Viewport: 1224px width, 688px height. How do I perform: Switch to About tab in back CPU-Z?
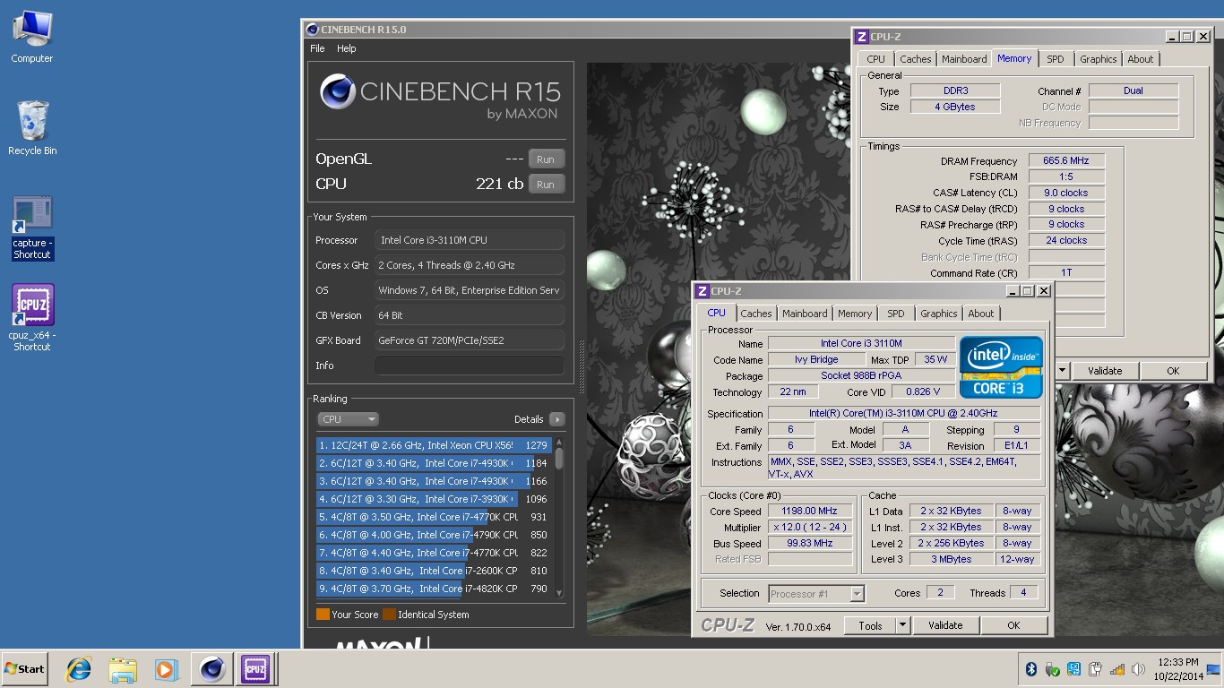(1141, 59)
